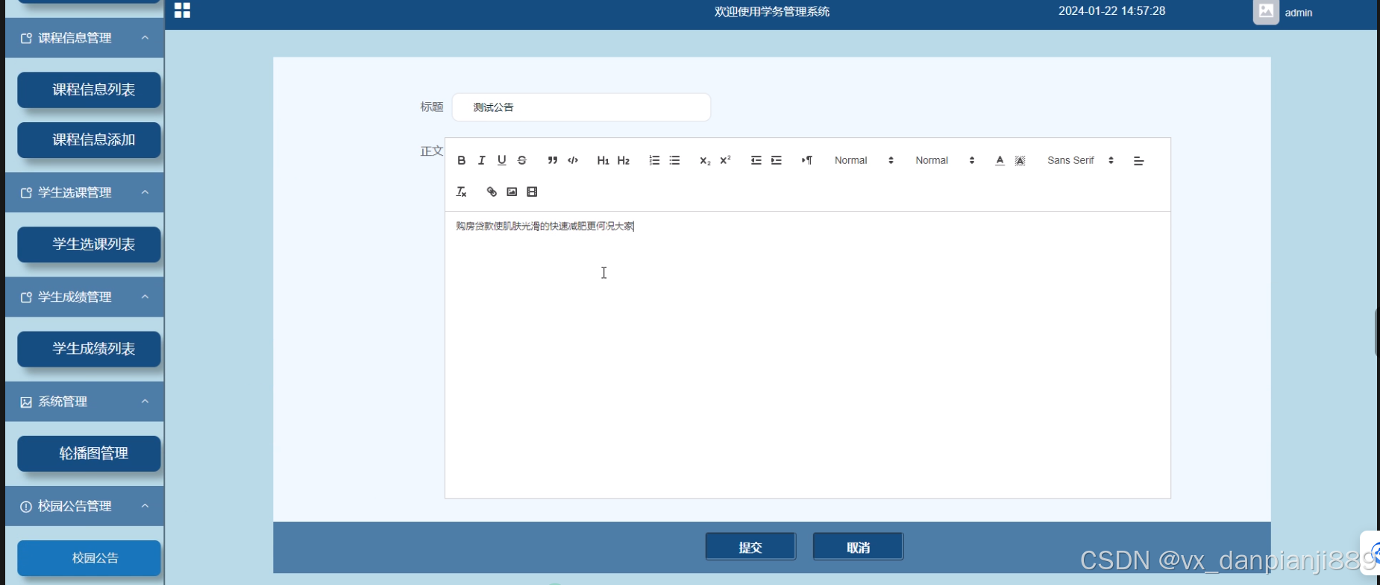Open the header level Normal dropdown
This screenshot has width=1380, height=585.
pyautogui.click(x=945, y=160)
